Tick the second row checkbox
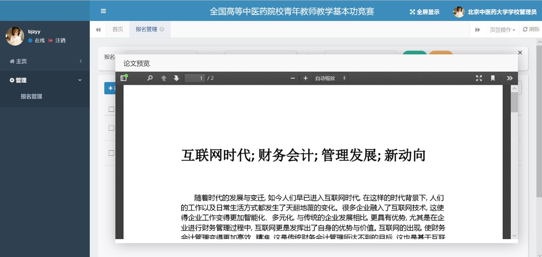 point(111,153)
